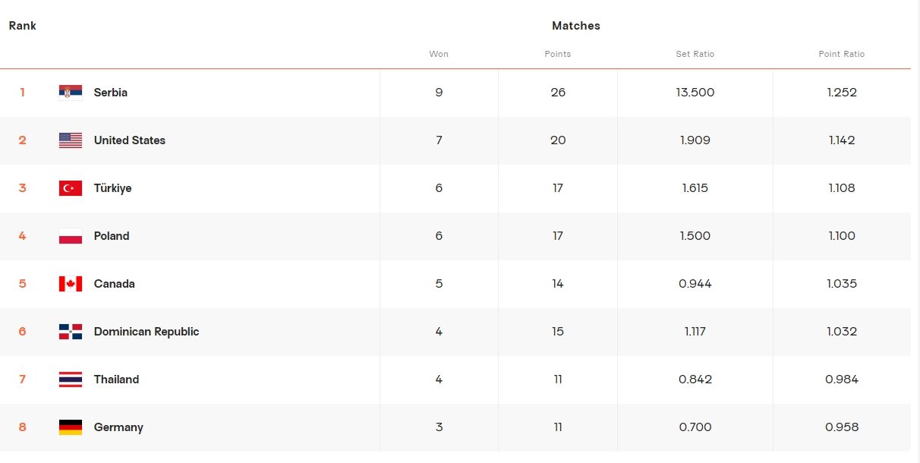Click Serbia's set ratio value 13.500

point(695,93)
